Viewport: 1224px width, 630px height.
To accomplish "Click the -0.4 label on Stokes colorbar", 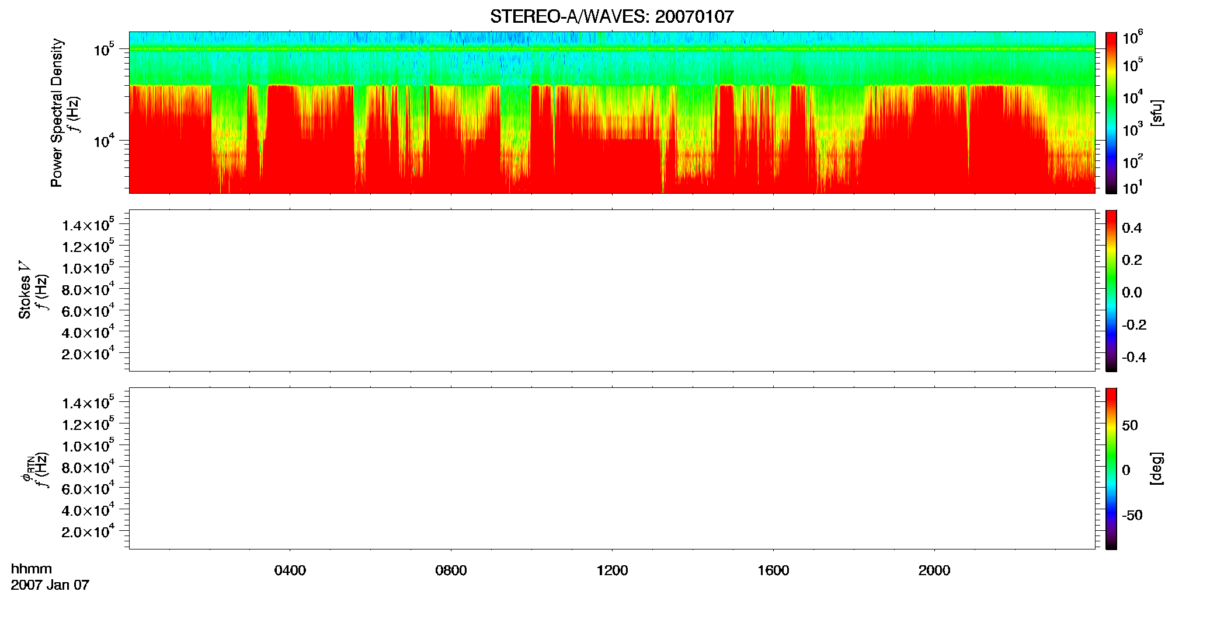I will [x=1134, y=357].
